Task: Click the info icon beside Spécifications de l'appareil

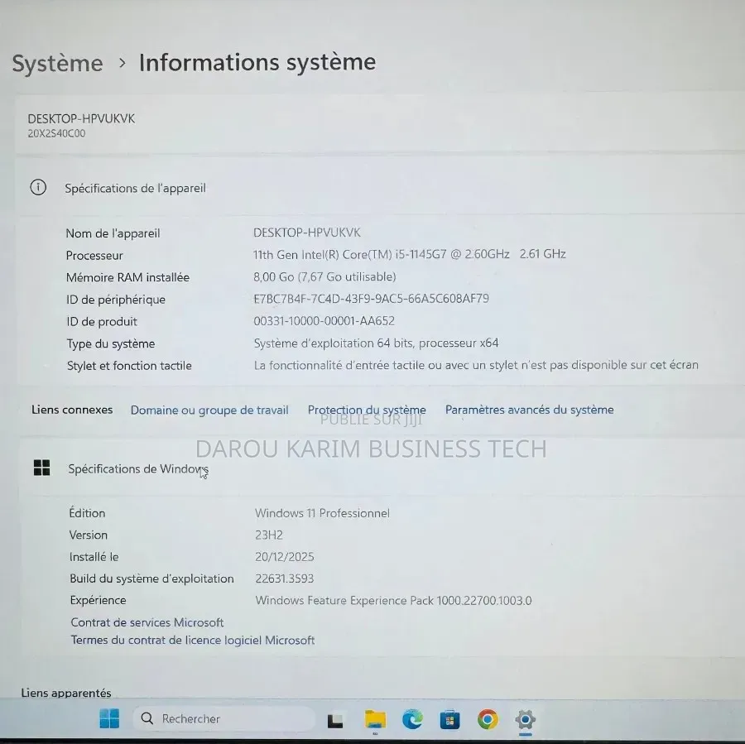Action: click(38, 187)
